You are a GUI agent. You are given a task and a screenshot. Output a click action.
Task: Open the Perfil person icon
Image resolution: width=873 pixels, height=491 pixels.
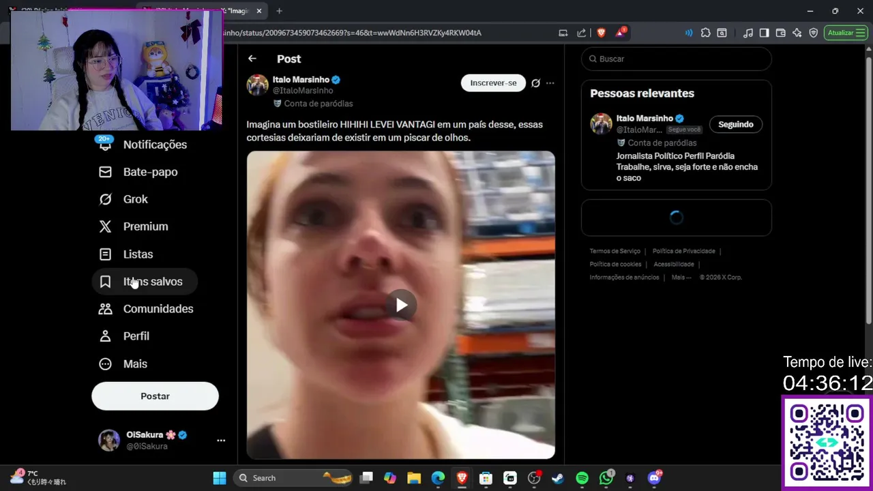tap(105, 336)
